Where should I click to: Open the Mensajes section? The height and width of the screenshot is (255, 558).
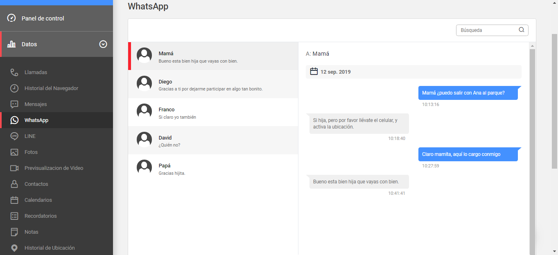coord(56,104)
